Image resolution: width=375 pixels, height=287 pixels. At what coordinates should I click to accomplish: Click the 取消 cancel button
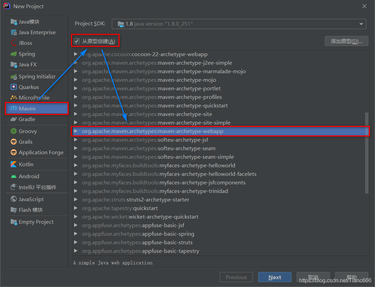point(313,277)
